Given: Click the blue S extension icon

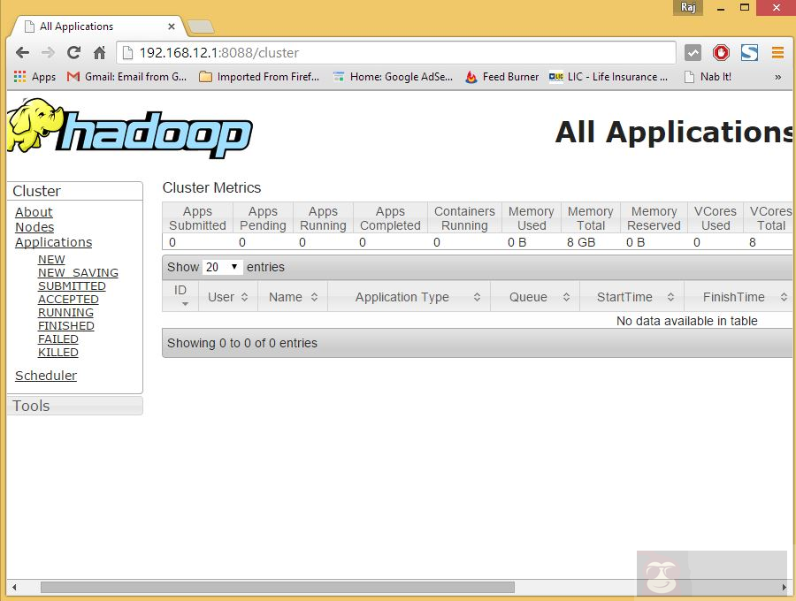Looking at the screenshot, I should click(x=750, y=52).
